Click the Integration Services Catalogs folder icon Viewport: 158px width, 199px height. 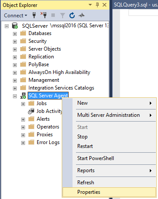pyautogui.click(x=23, y=88)
